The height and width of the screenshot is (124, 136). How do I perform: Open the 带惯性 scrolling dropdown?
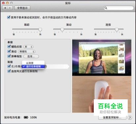coord(27,52)
